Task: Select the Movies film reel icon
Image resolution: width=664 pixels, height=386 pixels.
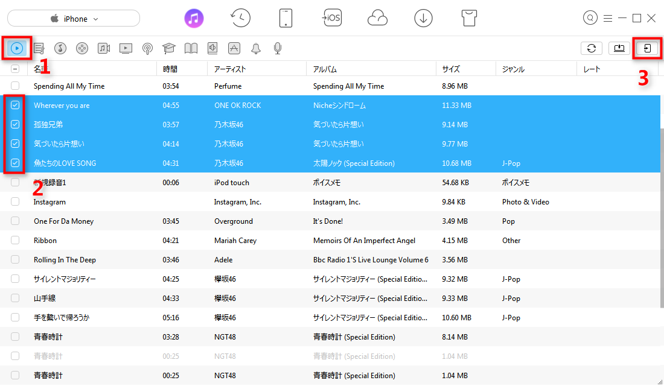Action: click(x=81, y=48)
